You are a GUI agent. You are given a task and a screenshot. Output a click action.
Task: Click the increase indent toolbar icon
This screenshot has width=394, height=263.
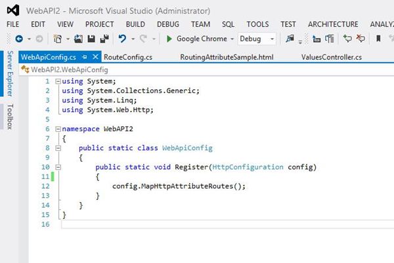(330, 39)
